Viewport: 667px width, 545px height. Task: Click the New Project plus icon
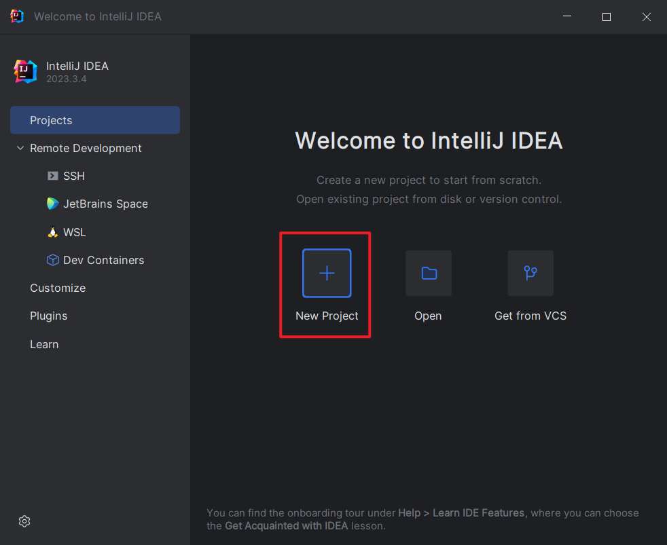click(327, 273)
